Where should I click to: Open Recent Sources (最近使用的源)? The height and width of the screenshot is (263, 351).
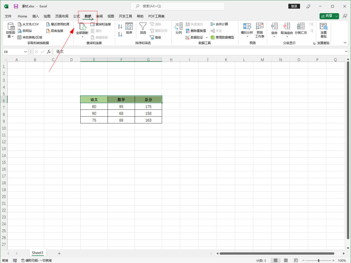[58, 24]
